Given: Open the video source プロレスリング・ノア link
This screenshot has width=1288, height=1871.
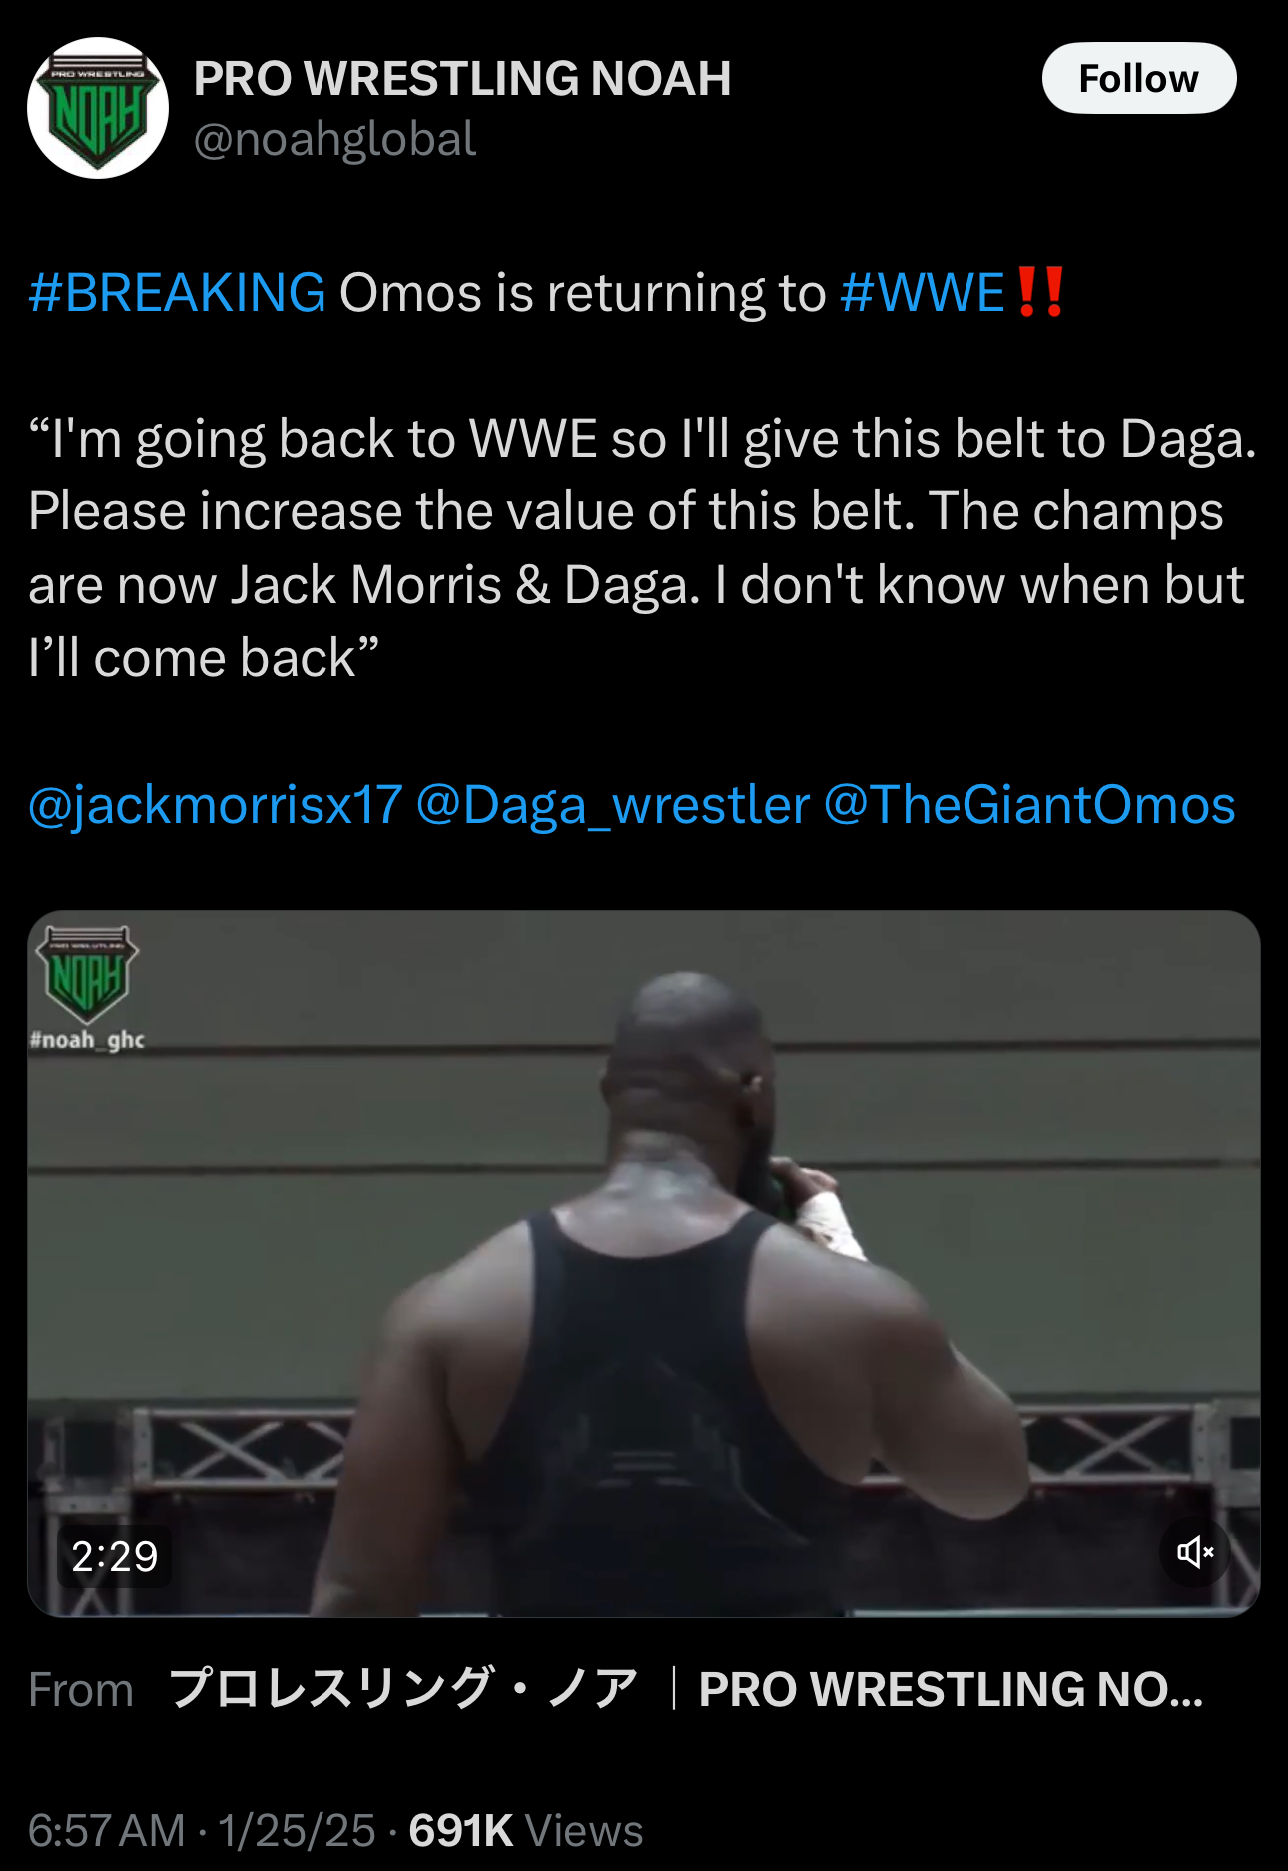Looking at the screenshot, I should [403, 1690].
